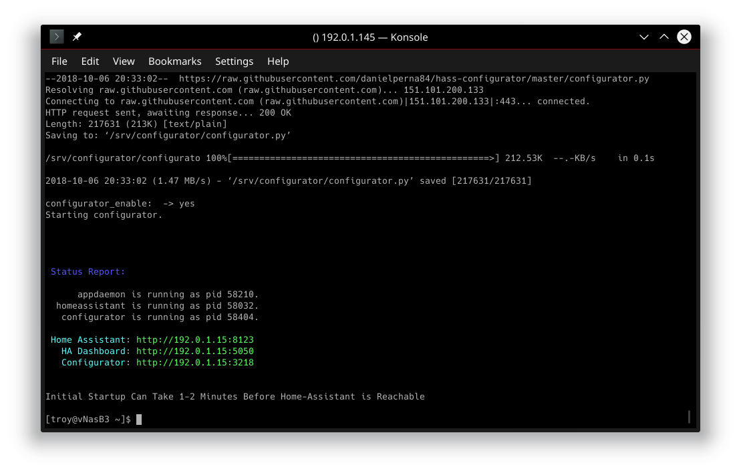Click the cyan 'HA Dashboard:' label
Screen dimensions: 741x473
click(x=96, y=351)
